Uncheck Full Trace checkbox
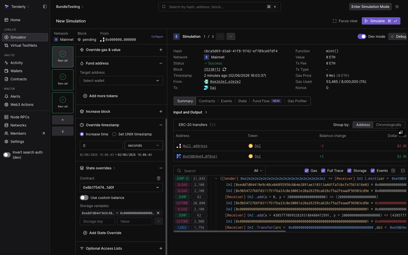408x255 pixels. [x=323, y=171]
